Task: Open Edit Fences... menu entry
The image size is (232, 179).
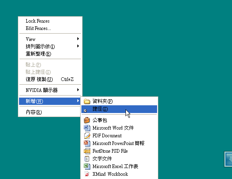Action: click(50, 28)
